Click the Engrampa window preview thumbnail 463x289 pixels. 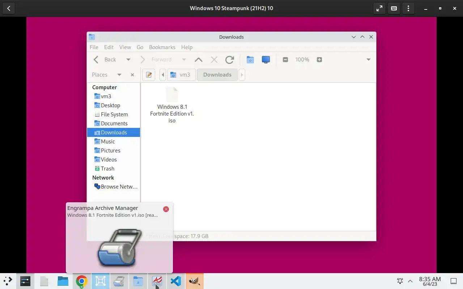coord(119,247)
